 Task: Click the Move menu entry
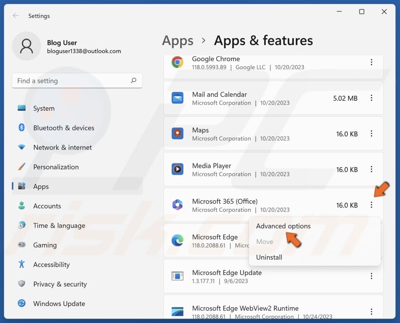click(x=264, y=241)
